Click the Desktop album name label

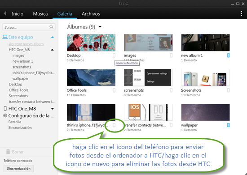point(74,55)
